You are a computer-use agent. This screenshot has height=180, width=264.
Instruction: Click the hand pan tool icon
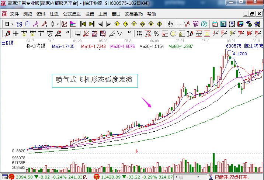(x=170, y=24)
